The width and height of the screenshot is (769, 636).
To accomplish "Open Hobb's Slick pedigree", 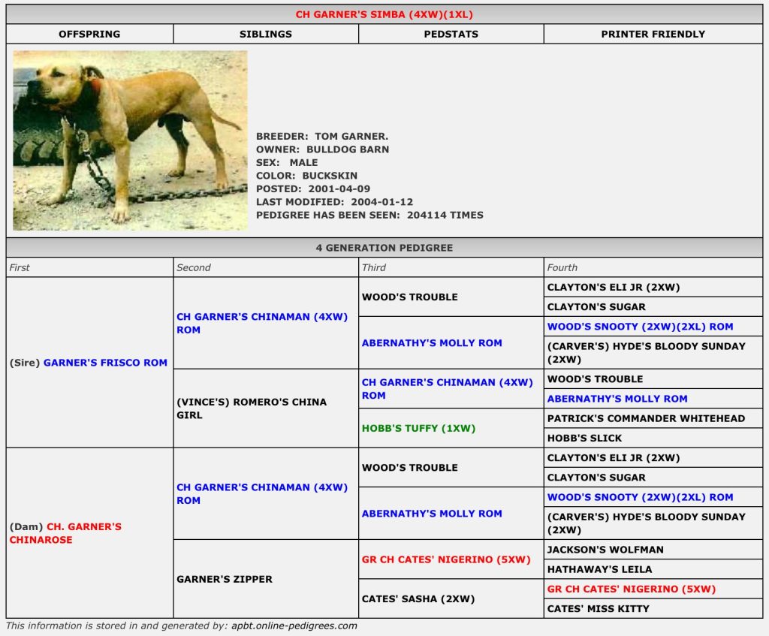I will pyautogui.click(x=584, y=438).
